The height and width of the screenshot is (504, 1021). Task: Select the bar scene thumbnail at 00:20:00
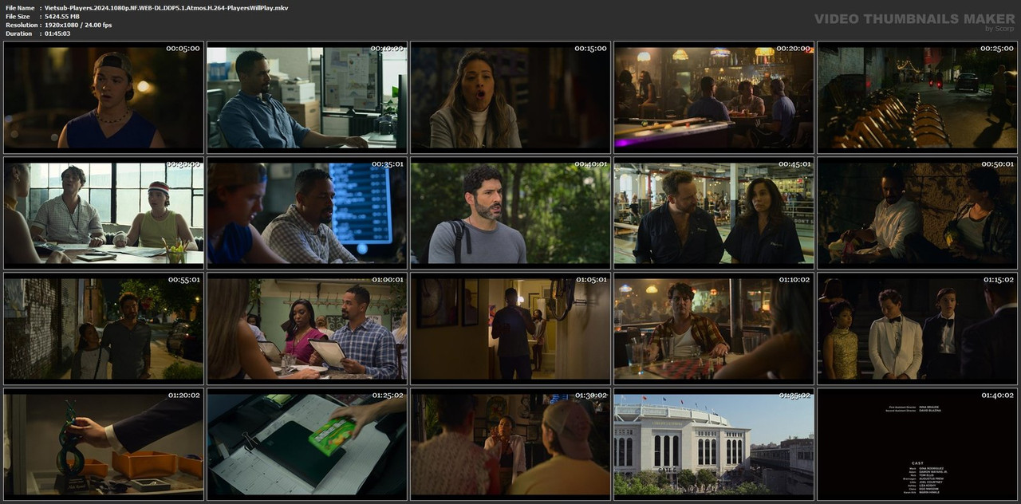point(714,96)
